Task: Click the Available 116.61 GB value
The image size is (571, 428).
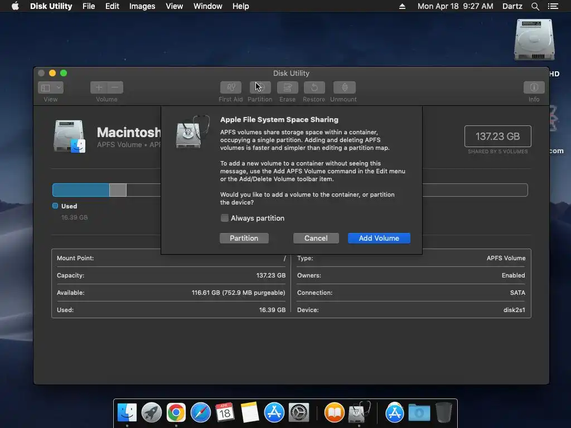Action: pos(238,293)
